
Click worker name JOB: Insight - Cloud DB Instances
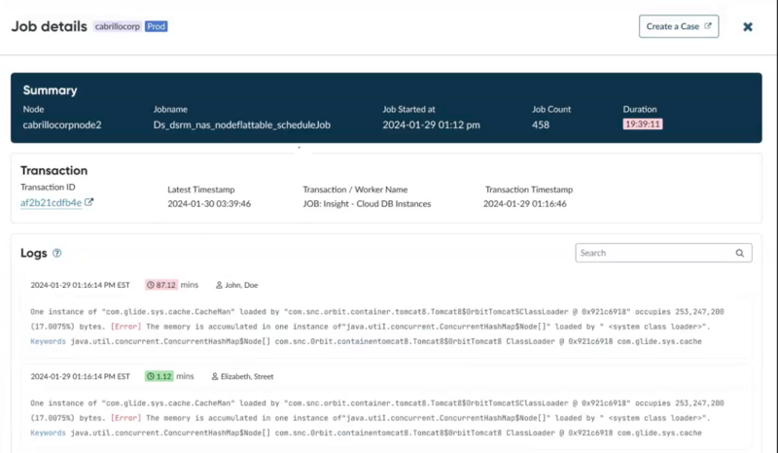tap(367, 203)
